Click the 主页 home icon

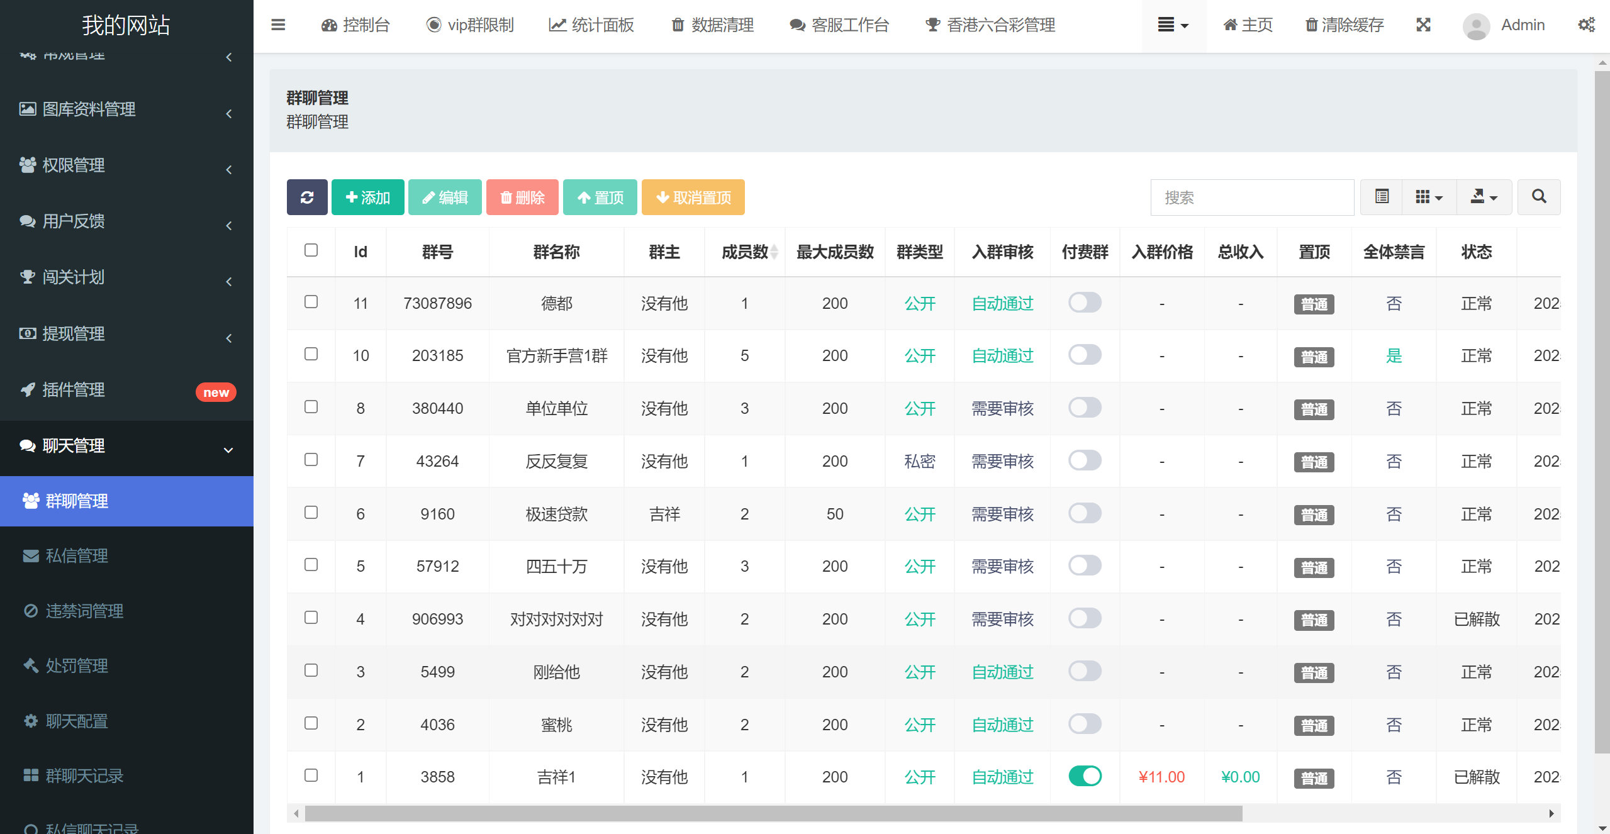1230,25
